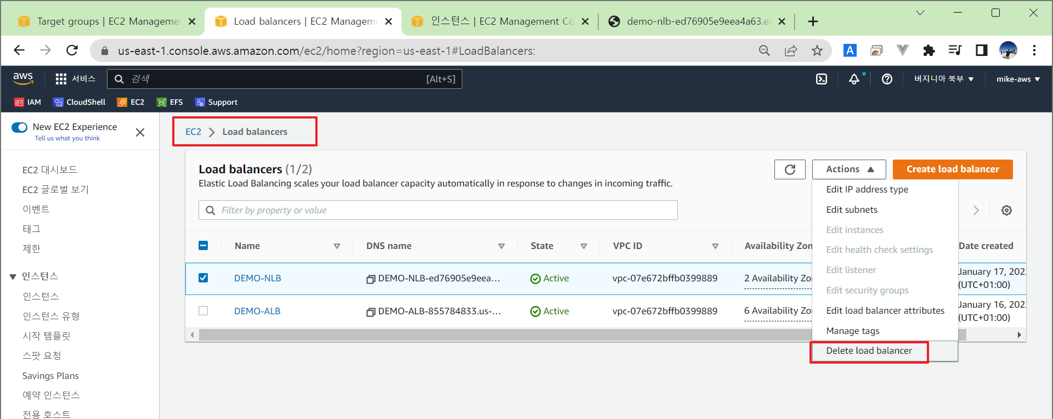The height and width of the screenshot is (419, 1053).
Task: Open table preferences gear icon
Action: pos(1006,210)
